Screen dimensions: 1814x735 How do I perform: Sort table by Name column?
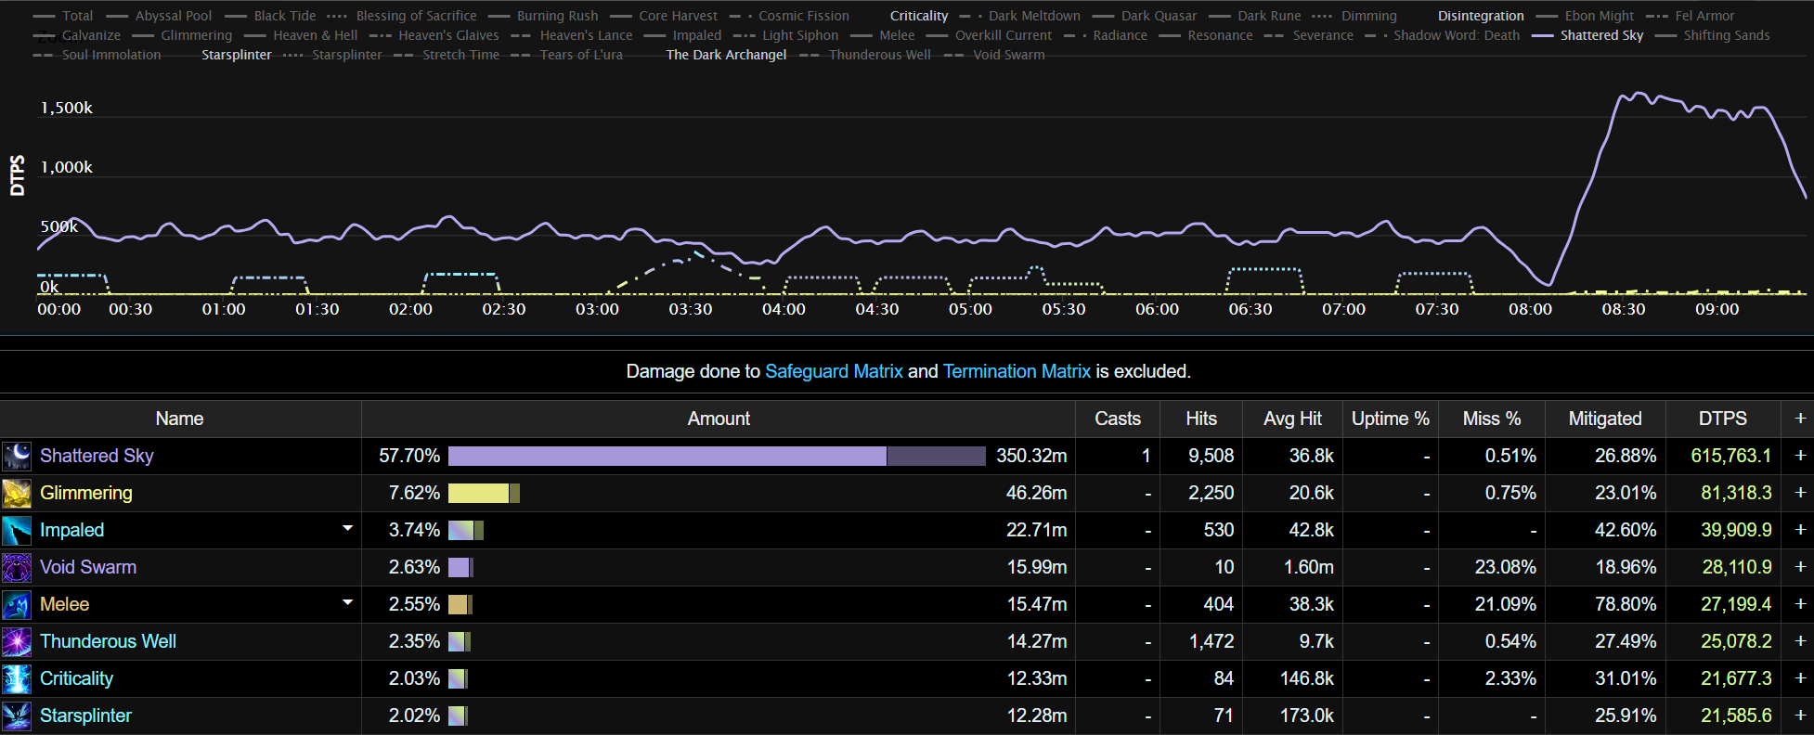[x=180, y=419]
